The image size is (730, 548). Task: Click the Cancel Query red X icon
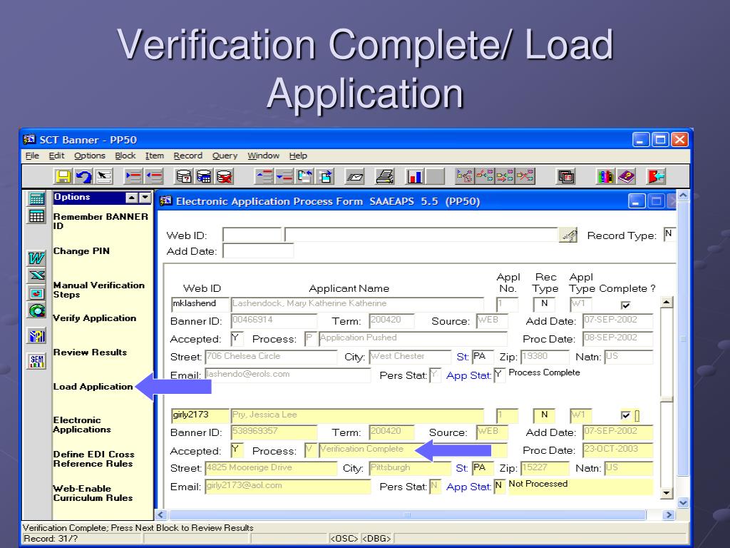(225, 177)
